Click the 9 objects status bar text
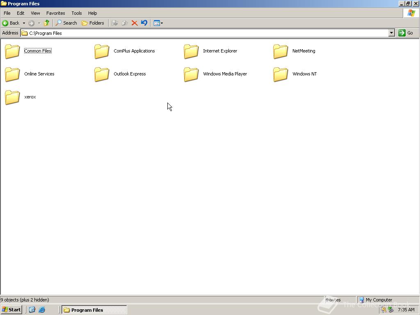The width and height of the screenshot is (420, 315). (x=25, y=300)
